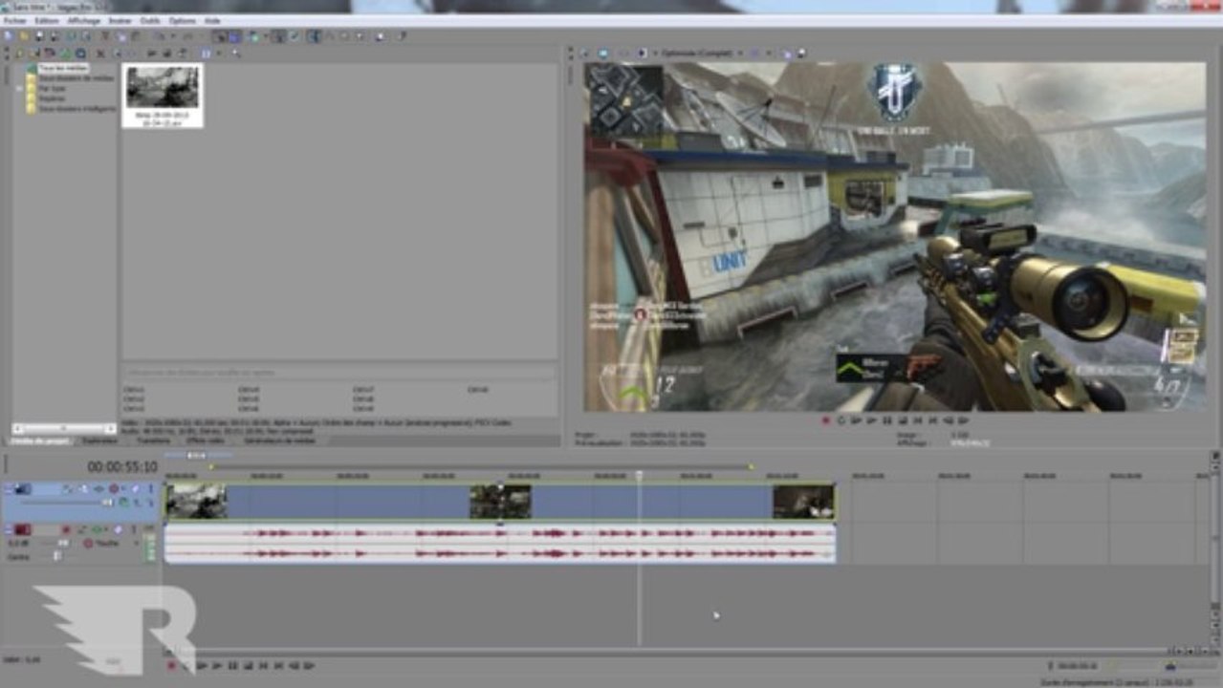Click the Save project toolbar icon
The width and height of the screenshot is (1223, 688).
pos(39,36)
